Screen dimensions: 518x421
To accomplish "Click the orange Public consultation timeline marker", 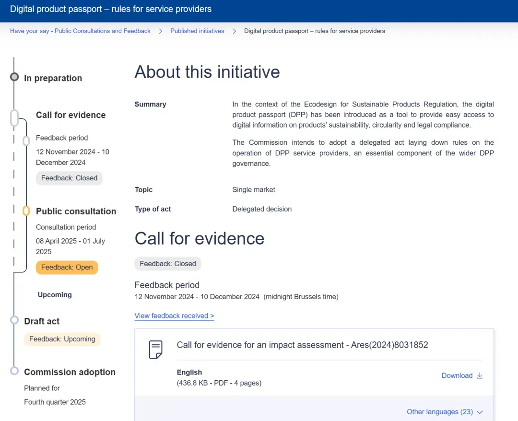I will pyautogui.click(x=26, y=211).
